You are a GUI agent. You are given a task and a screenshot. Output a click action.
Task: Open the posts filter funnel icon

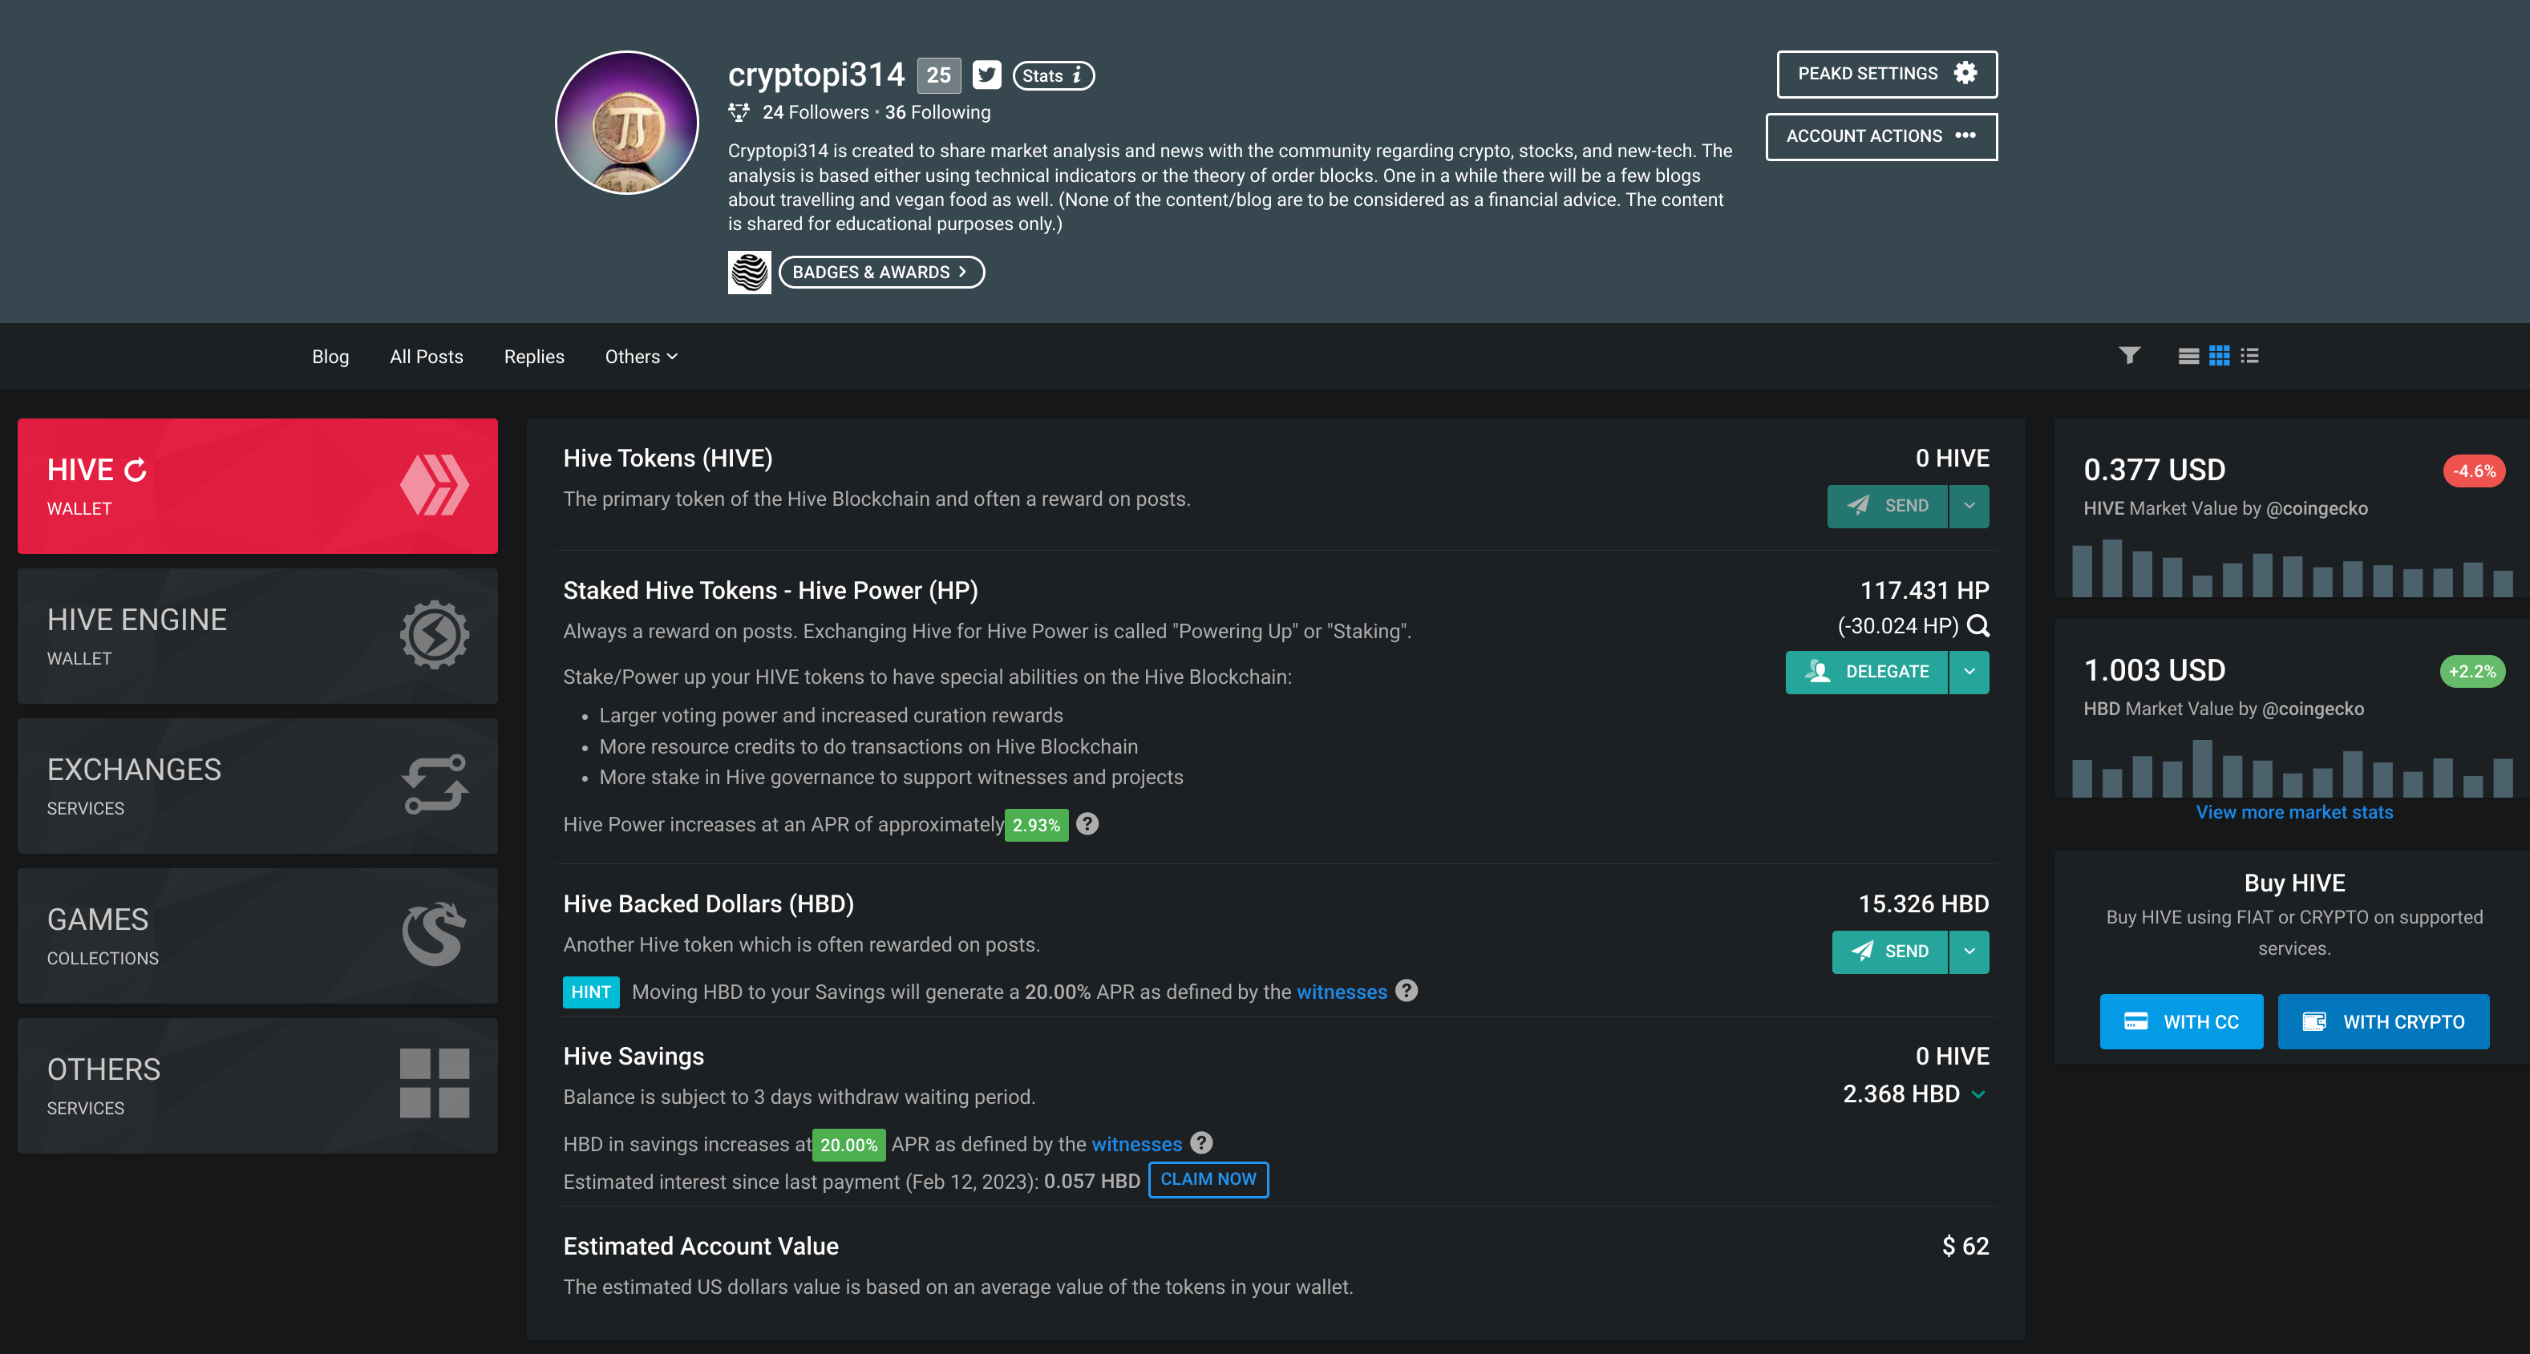(x=2129, y=355)
